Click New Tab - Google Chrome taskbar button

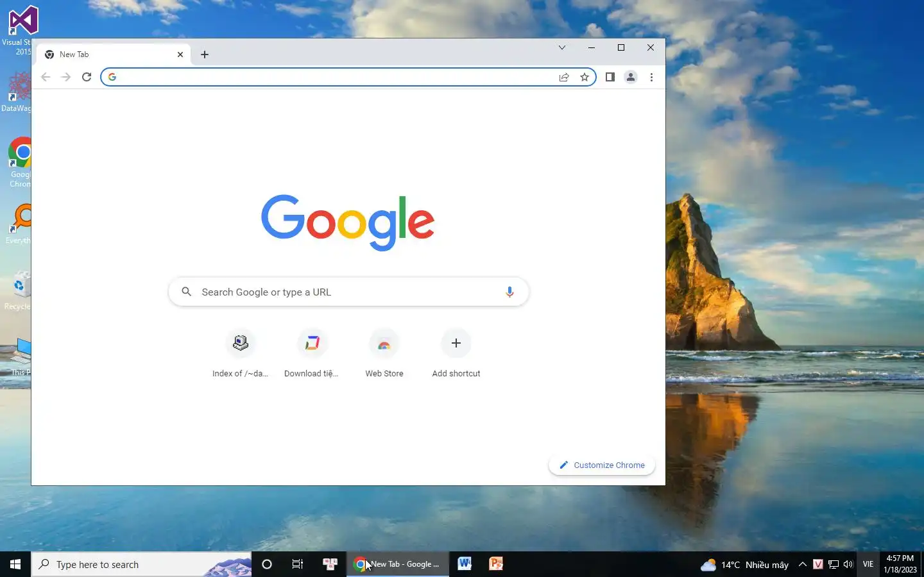398,564
